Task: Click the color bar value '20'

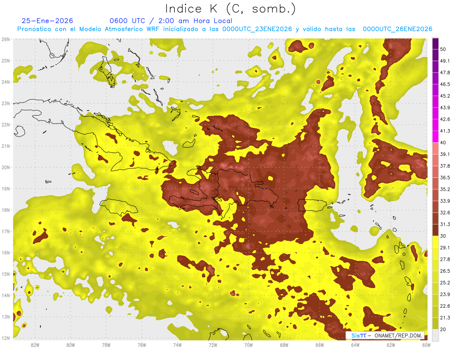Action: [444, 329]
